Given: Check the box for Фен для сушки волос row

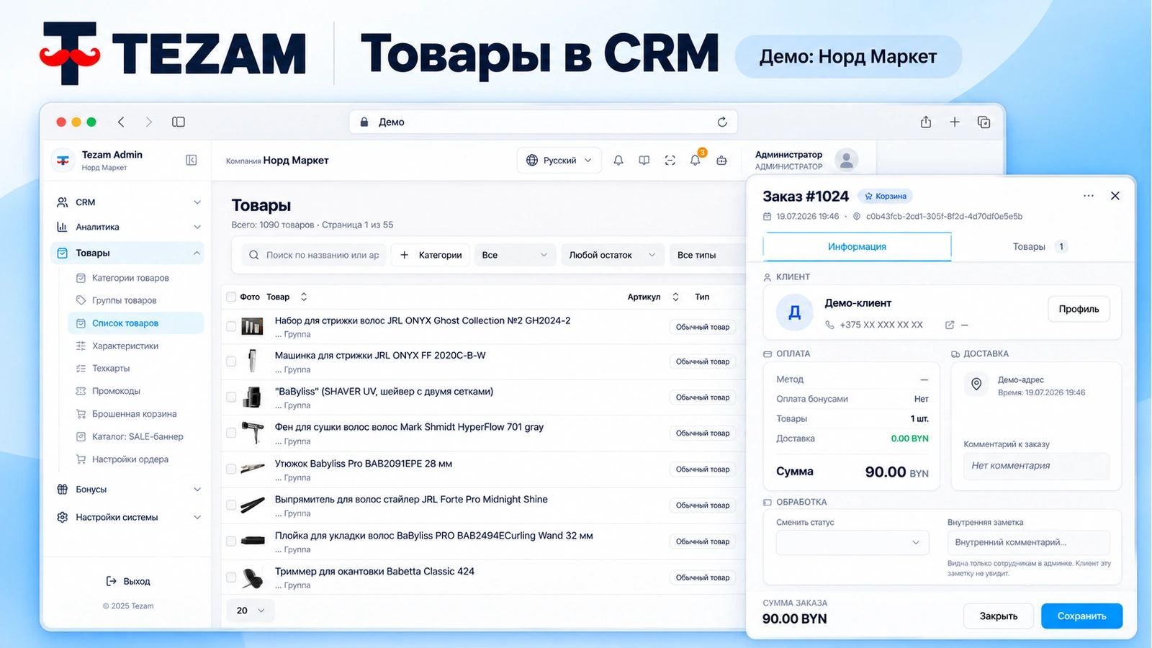Looking at the screenshot, I should pos(231,433).
